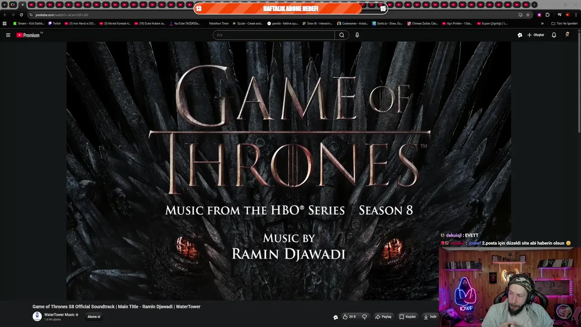Open Kupon Çılgınlığı bookmark
Viewport: 581px width, 327px height.
coord(492,24)
